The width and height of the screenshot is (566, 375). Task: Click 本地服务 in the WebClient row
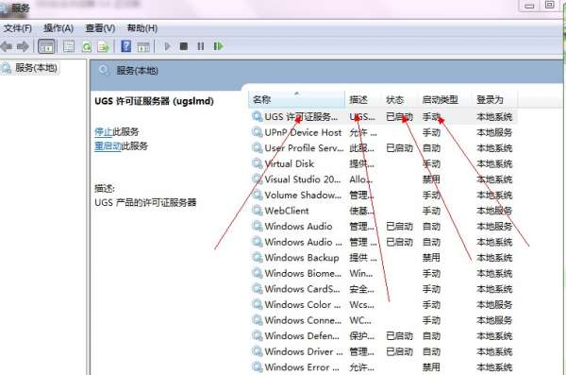coord(494,211)
